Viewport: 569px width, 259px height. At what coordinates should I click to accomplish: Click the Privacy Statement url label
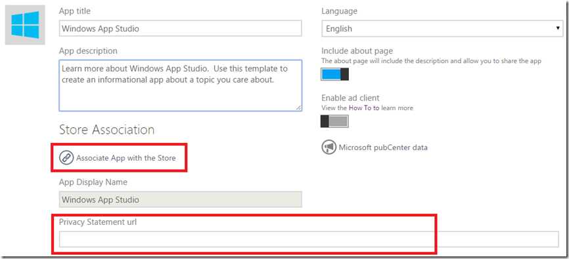[x=98, y=222]
